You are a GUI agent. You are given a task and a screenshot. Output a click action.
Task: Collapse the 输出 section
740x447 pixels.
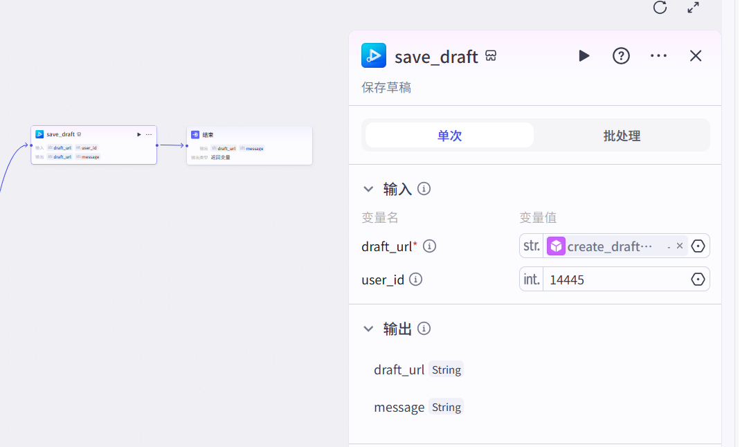(x=368, y=329)
